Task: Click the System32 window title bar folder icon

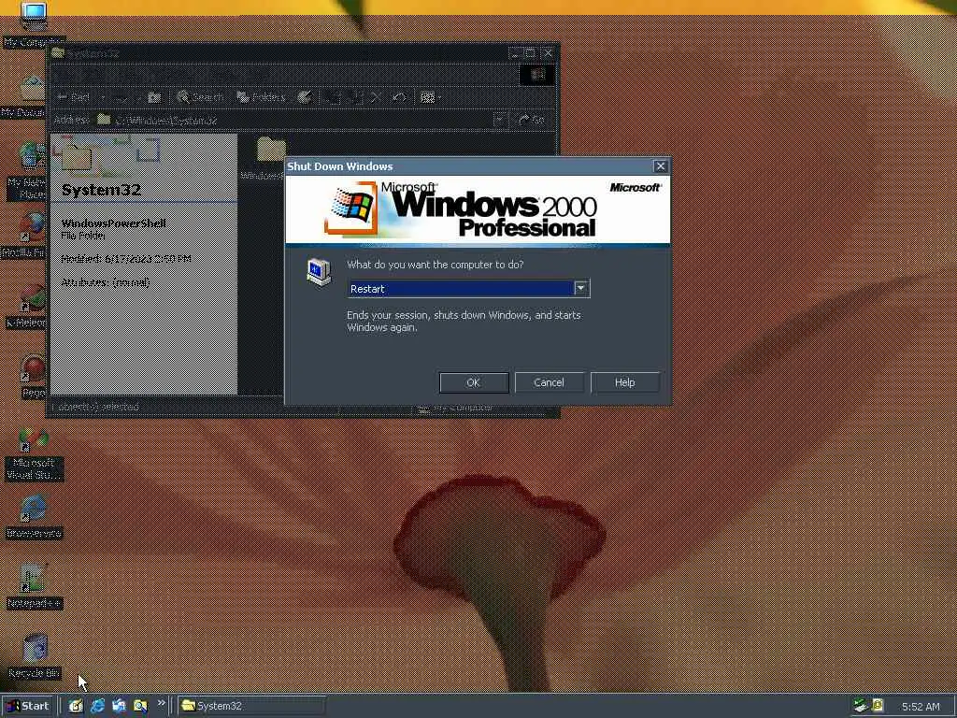Action: pos(58,53)
